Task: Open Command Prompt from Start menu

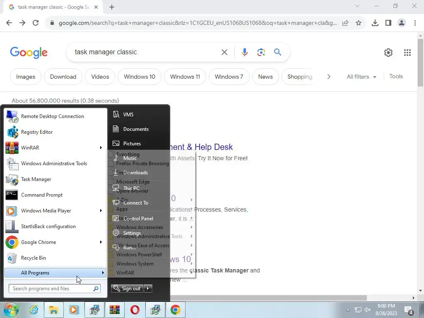Action: tap(55, 195)
